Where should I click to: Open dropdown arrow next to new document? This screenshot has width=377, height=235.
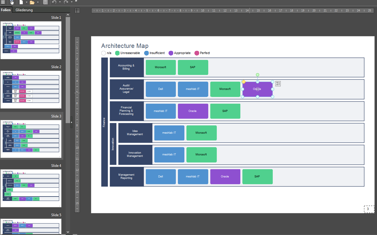tap(27, 2)
